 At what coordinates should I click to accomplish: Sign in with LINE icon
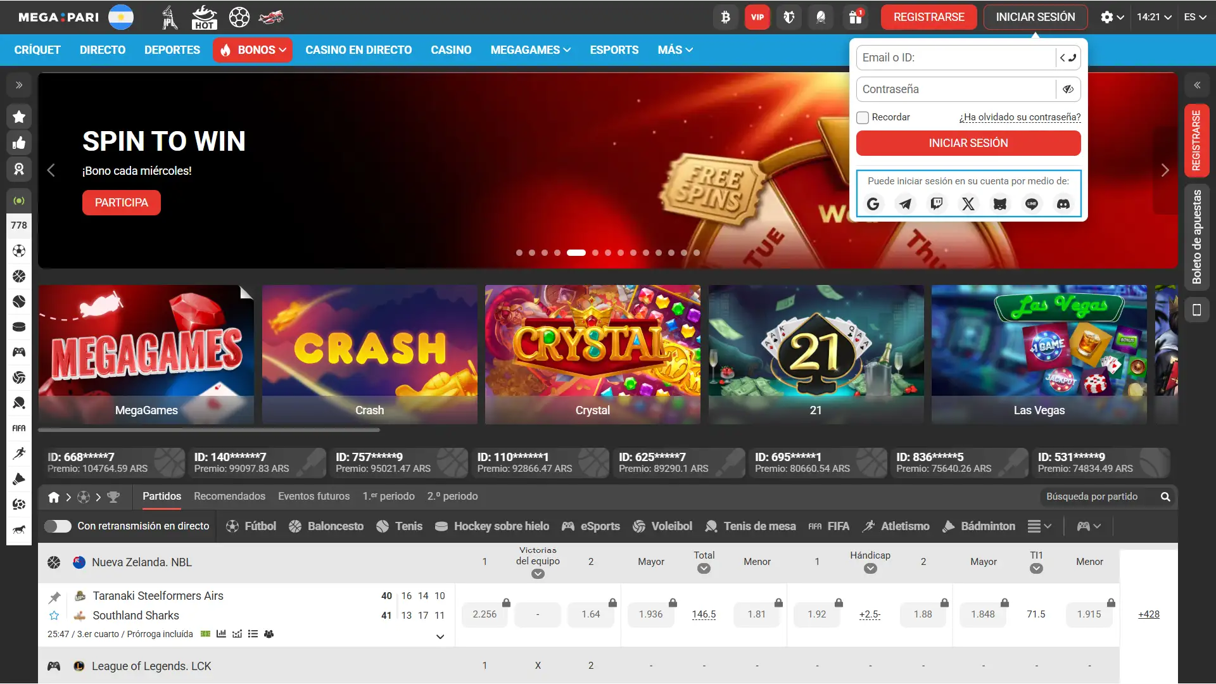pyautogui.click(x=1032, y=204)
